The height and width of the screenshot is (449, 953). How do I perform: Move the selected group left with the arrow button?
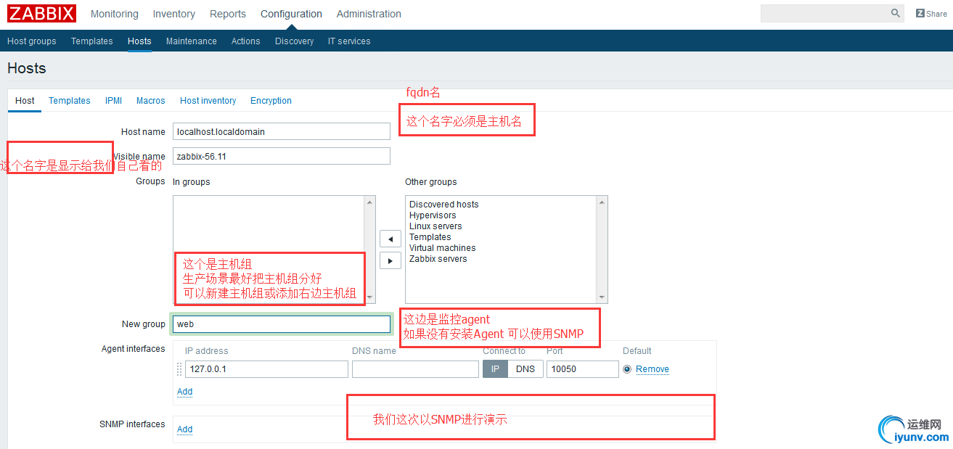tap(390, 239)
